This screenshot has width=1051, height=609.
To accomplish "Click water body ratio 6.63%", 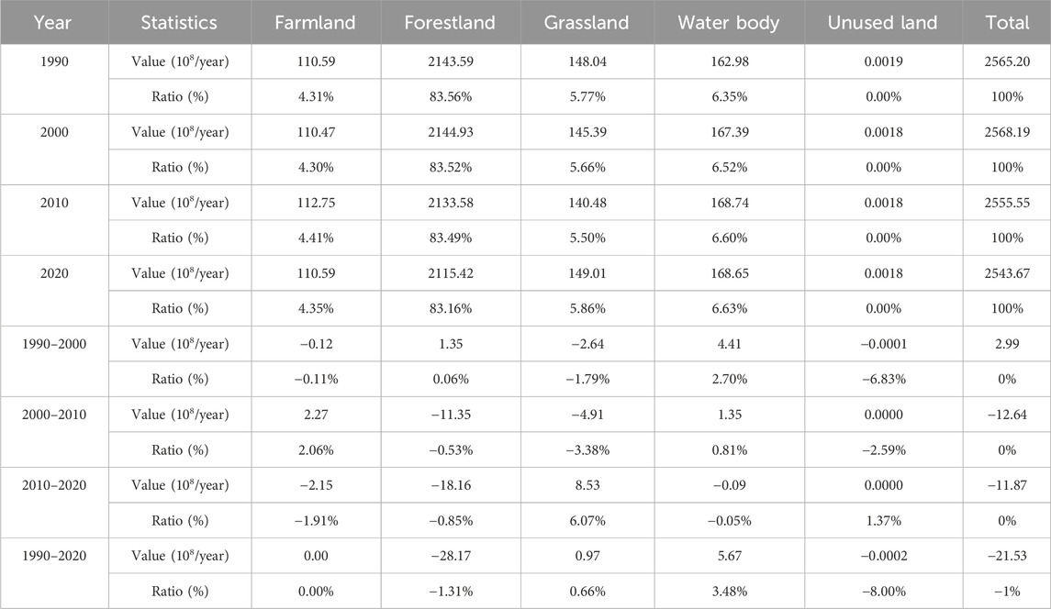I will 729,309.
